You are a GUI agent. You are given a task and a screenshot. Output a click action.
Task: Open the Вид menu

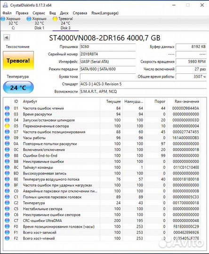[x=53, y=13]
